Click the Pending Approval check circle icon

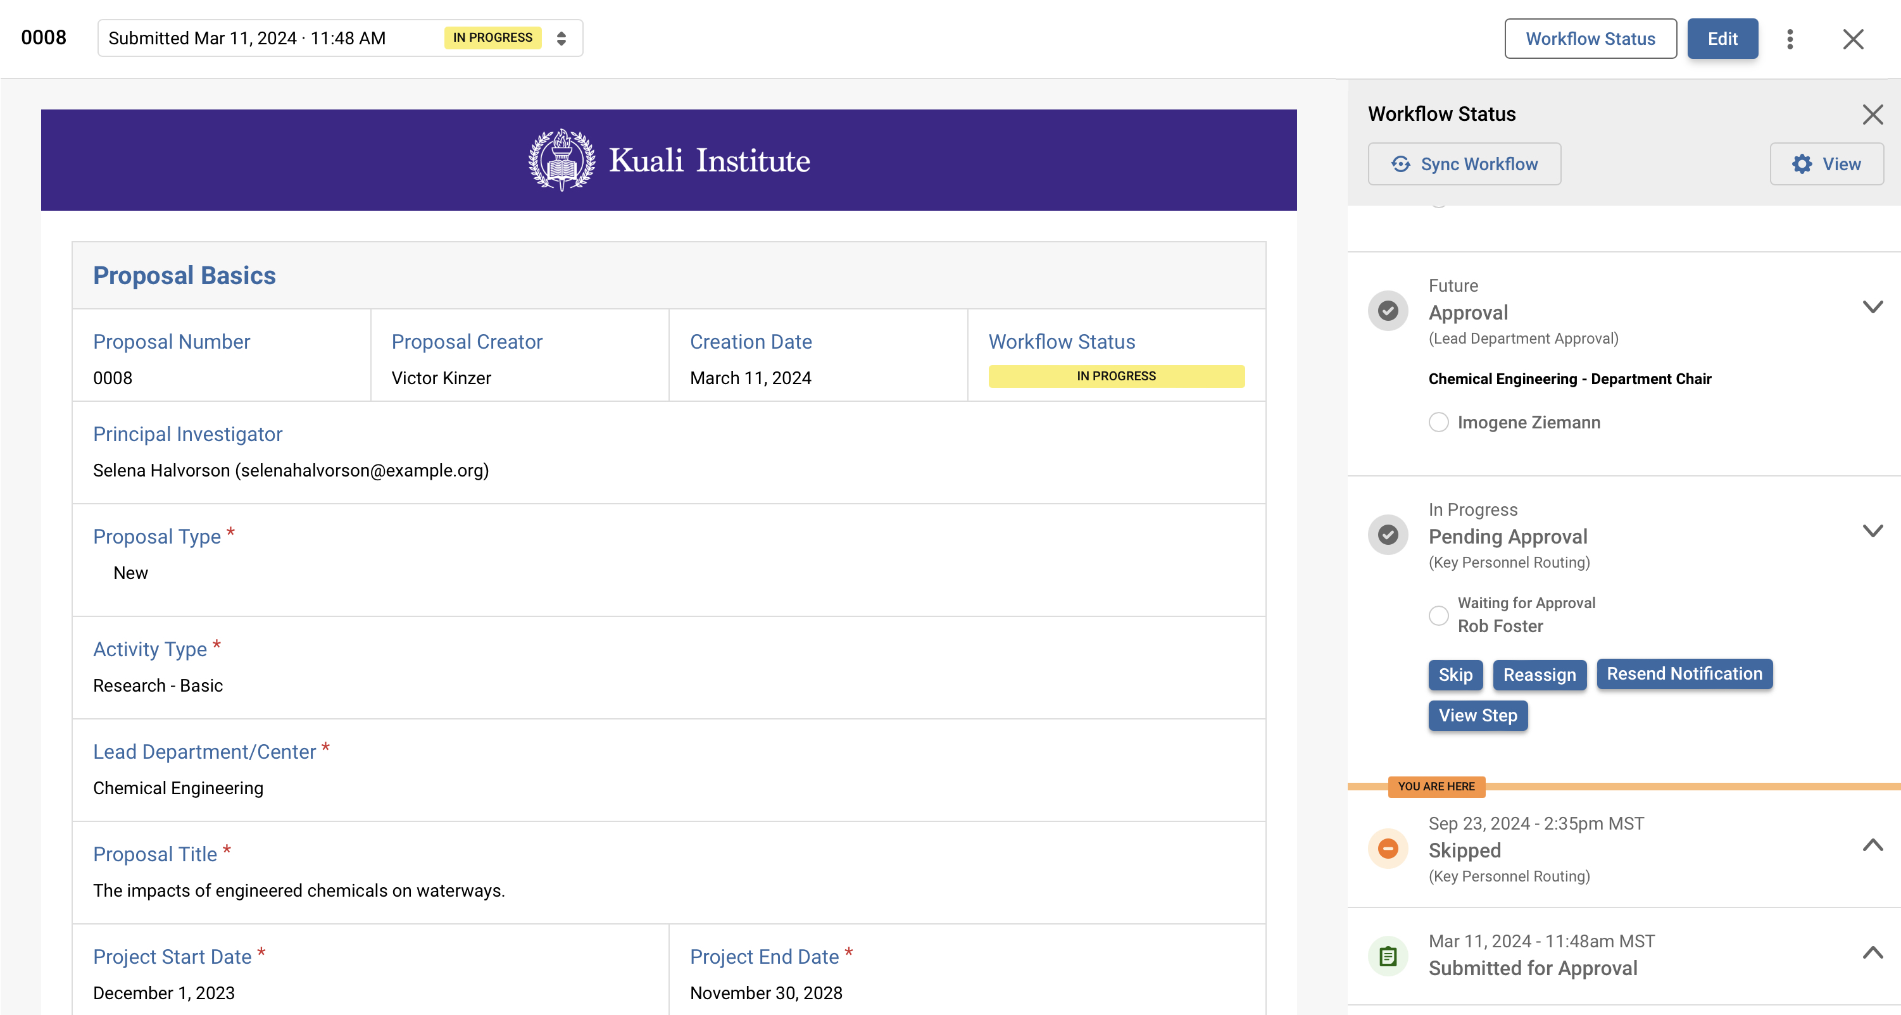tap(1388, 535)
